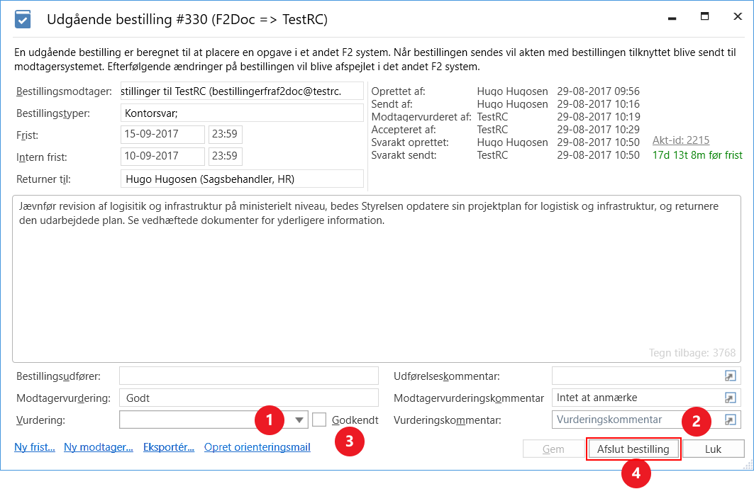Screen dimensions: 754x489
Task: Open Akt-id 2215 link
Action: click(x=680, y=140)
